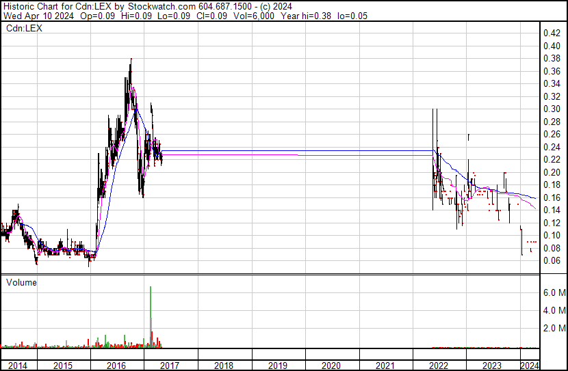The width and height of the screenshot is (568, 371).
Task: Click the 0.42 price axis label
Action: coord(551,33)
